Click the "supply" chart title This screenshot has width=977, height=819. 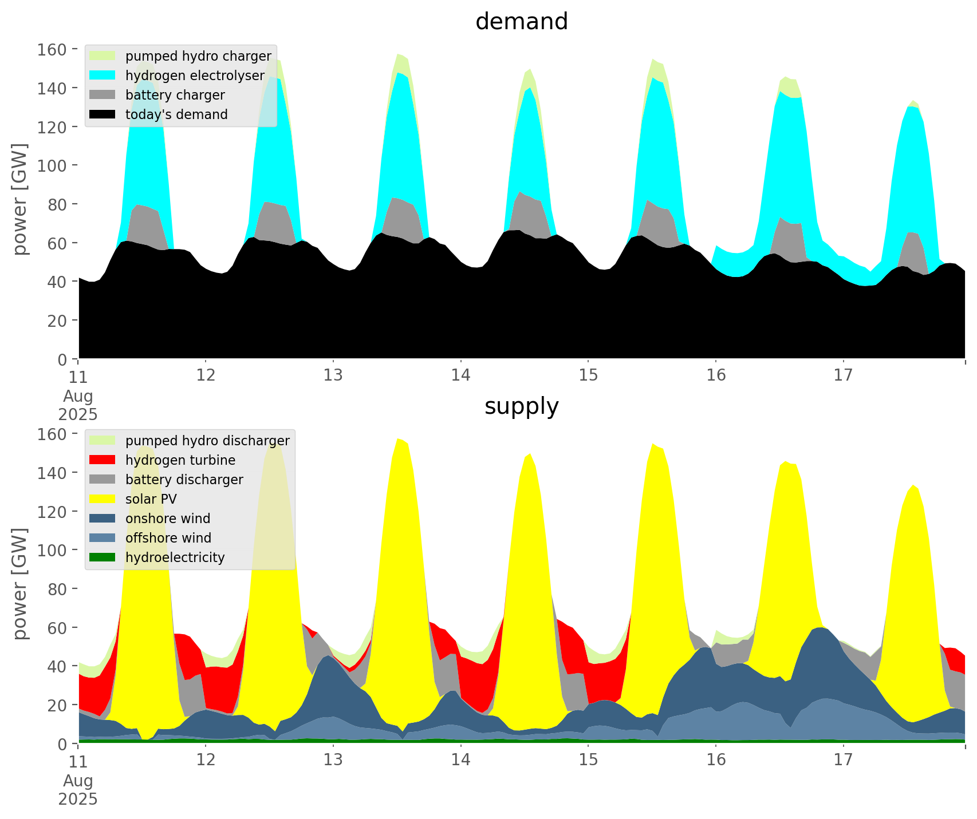pos(521,406)
